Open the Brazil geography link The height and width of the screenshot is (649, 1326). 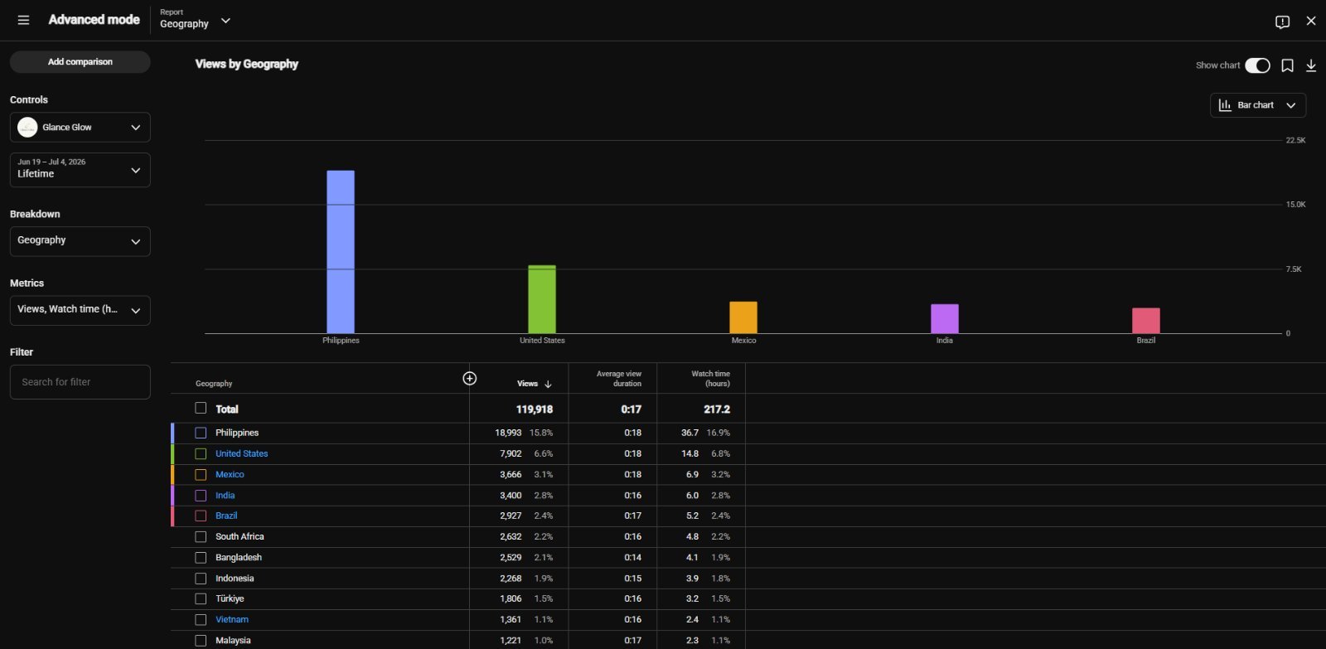click(226, 516)
